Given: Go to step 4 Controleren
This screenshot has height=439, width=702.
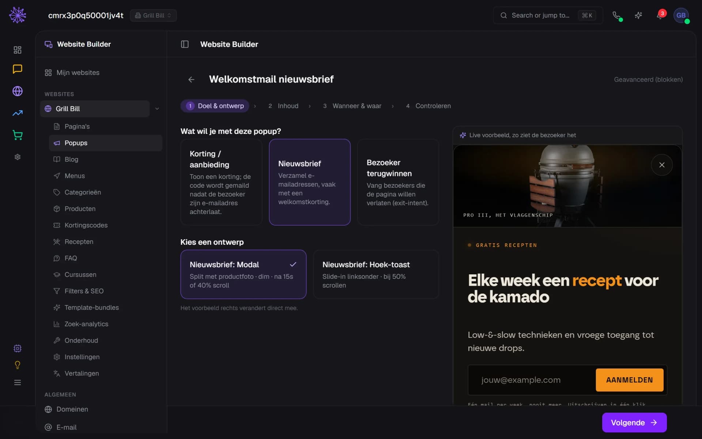Looking at the screenshot, I should click(428, 106).
